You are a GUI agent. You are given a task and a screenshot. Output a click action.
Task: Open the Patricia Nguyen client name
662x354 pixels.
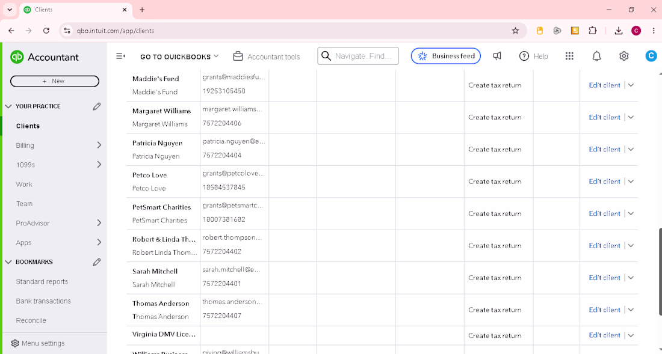click(x=157, y=143)
